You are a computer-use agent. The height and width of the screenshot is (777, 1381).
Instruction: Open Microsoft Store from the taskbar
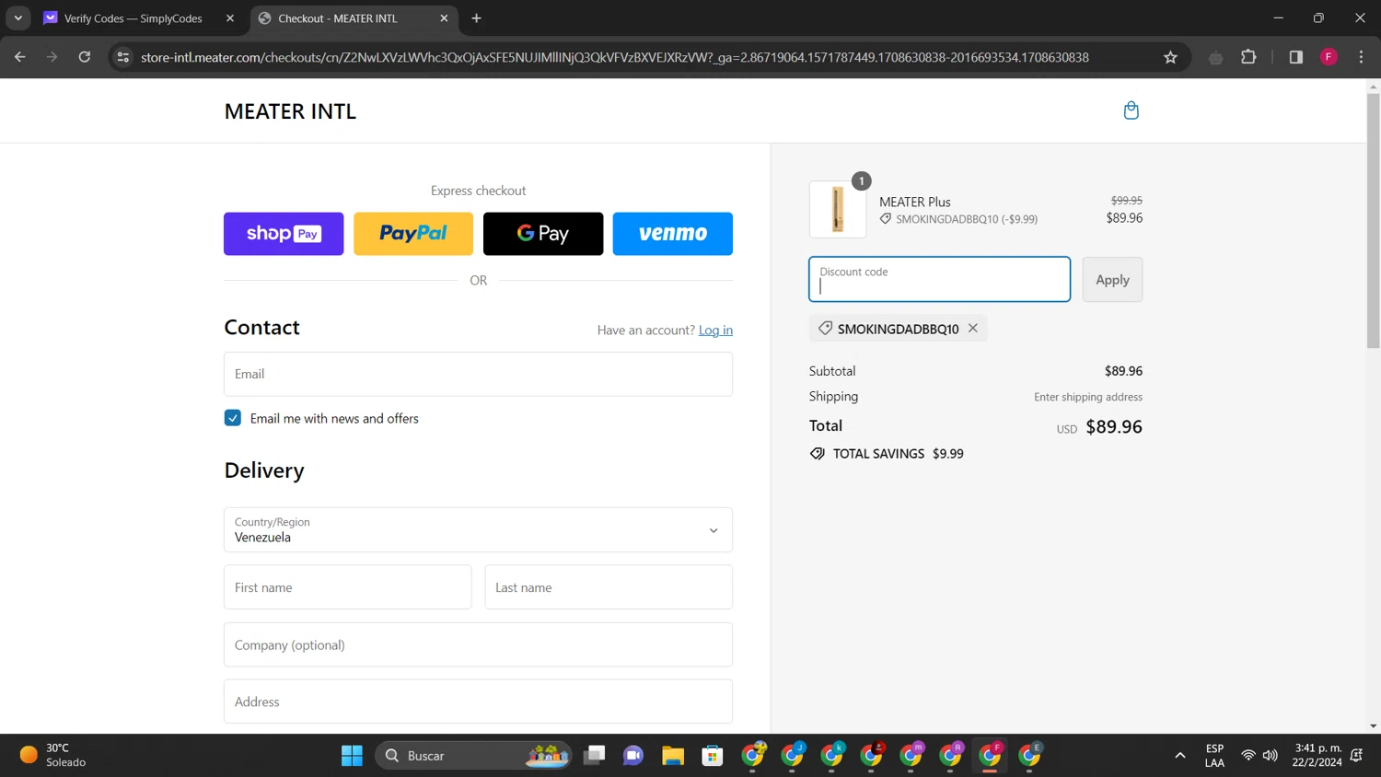tap(713, 756)
